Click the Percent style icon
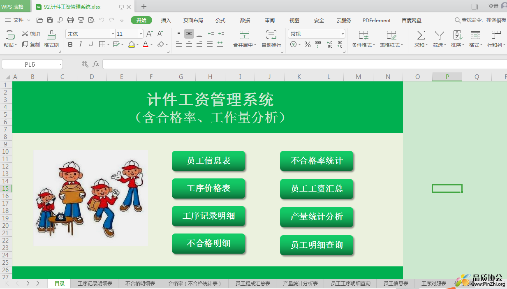Screen dimensions: 507x289 coord(307,44)
